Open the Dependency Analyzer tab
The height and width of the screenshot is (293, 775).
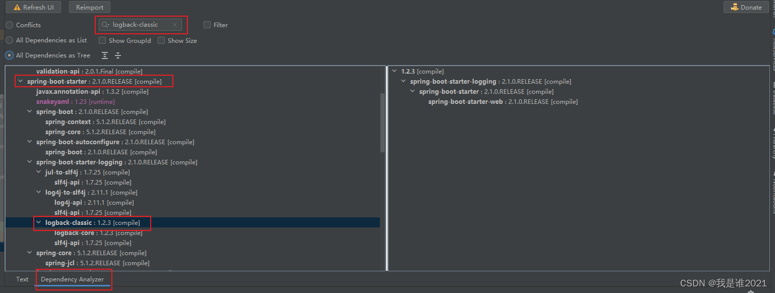click(74, 279)
